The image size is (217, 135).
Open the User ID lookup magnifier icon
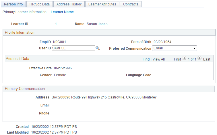click(x=98, y=48)
